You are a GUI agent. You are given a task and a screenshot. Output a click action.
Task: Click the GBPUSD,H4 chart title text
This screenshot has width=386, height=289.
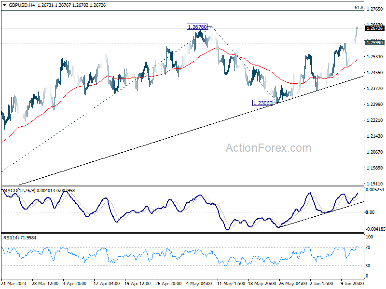(x=22, y=5)
